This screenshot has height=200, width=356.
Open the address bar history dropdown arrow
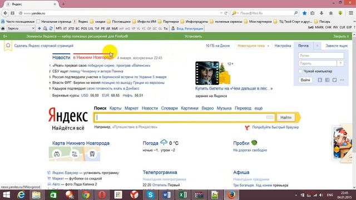[x=221, y=13]
